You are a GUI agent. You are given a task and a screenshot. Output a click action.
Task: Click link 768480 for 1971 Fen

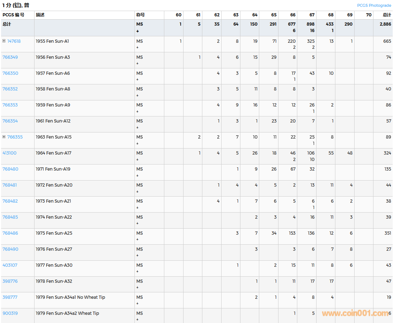(10, 169)
